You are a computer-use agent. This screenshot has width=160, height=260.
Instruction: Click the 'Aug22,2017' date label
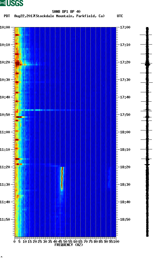pyautogui.click(x=24, y=16)
